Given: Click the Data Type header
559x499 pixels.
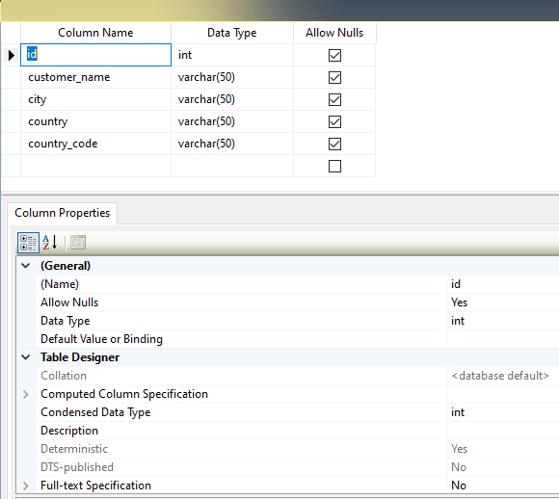Looking at the screenshot, I should [232, 33].
